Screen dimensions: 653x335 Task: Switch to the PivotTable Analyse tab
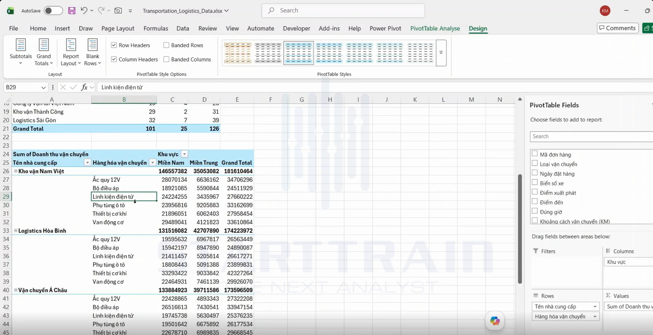[435, 28]
